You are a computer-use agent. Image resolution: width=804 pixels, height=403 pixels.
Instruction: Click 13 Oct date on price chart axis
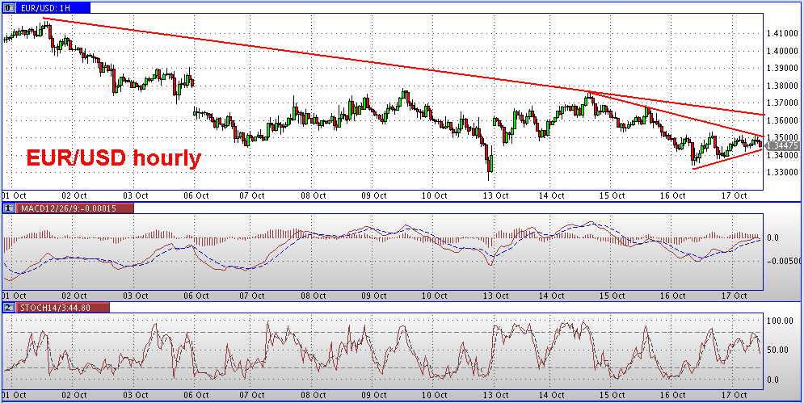pos(495,196)
